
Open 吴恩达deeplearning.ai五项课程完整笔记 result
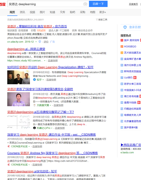[x=40, y=112]
